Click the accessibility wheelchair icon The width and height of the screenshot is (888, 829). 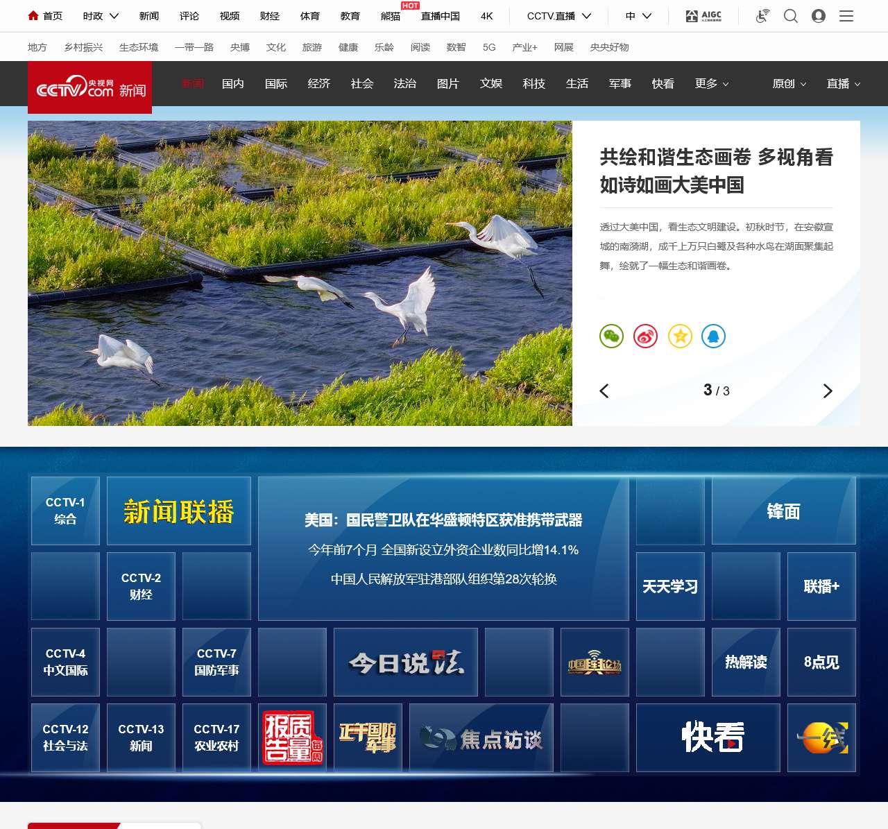pyautogui.click(x=762, y=16)
